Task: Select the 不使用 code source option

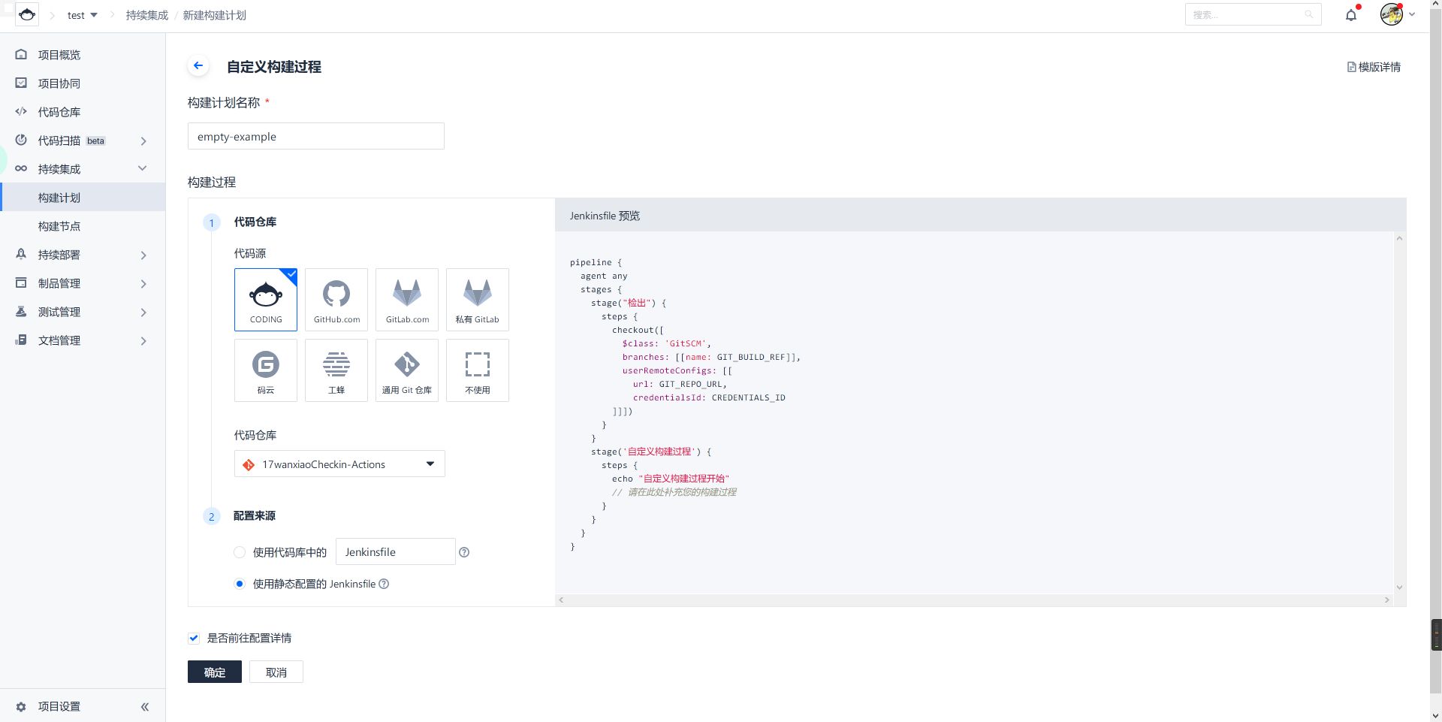Action: tap(478, 370)
